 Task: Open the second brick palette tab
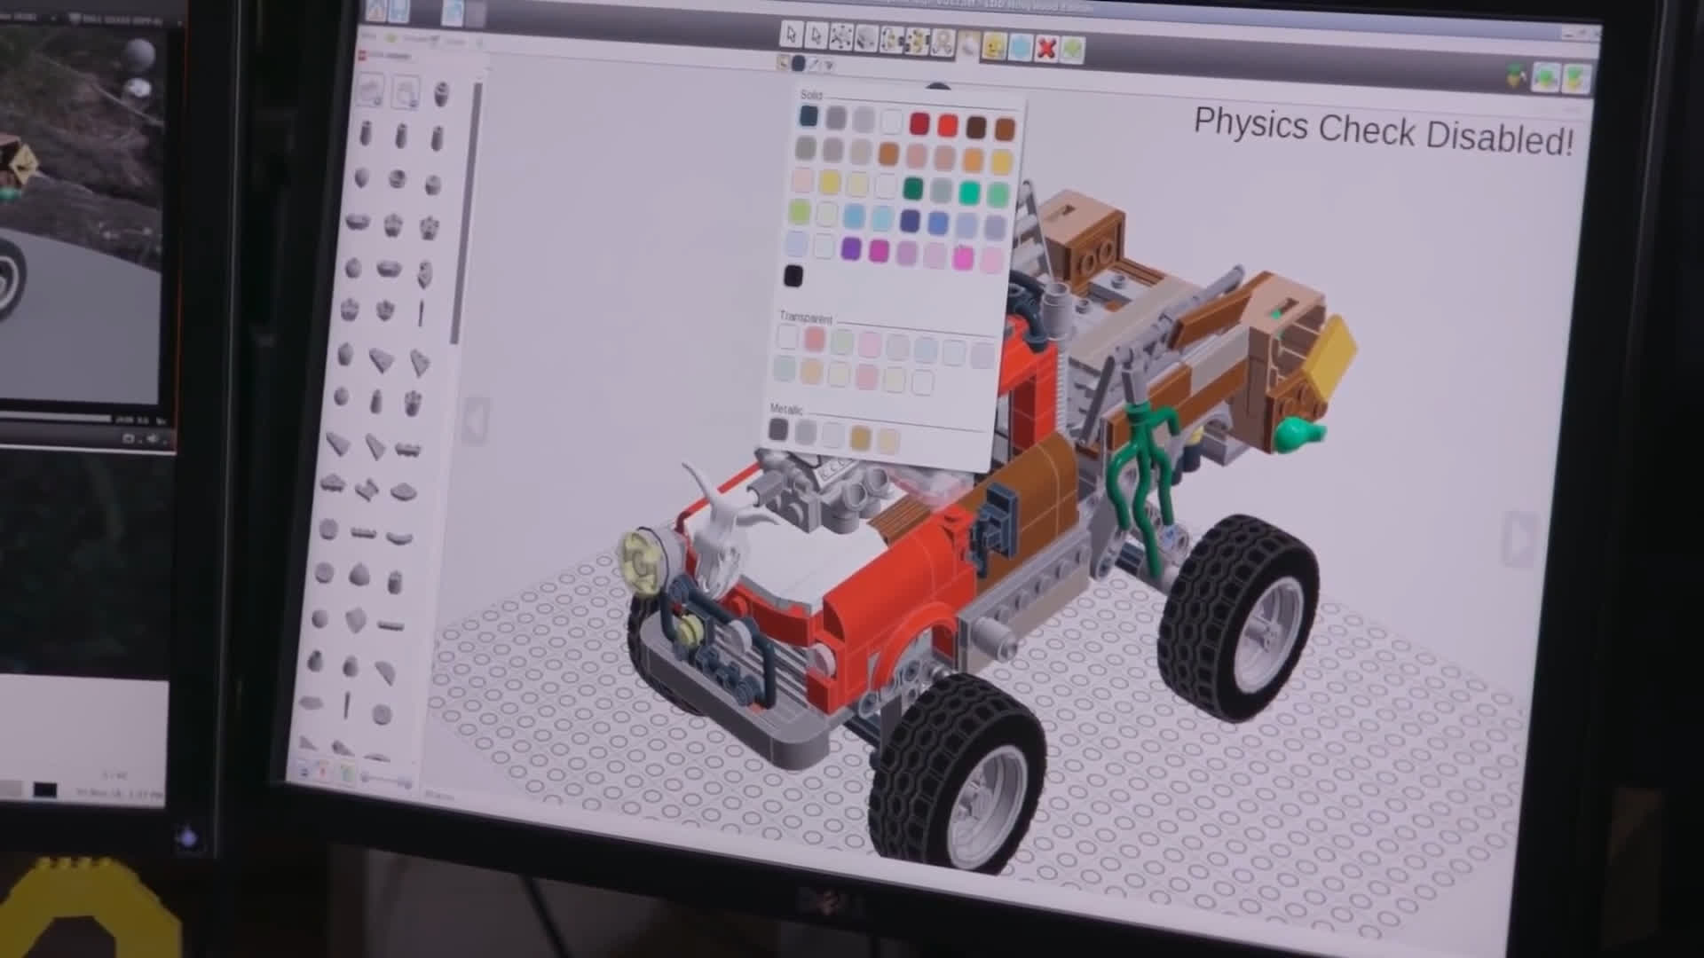tap(406, 91)
